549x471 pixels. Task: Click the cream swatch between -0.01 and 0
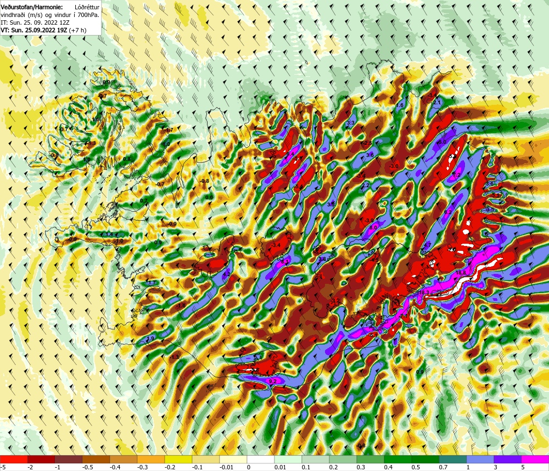point(233,459)
